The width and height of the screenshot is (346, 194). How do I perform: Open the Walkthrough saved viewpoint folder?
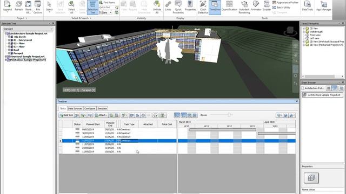coord(316,32)
